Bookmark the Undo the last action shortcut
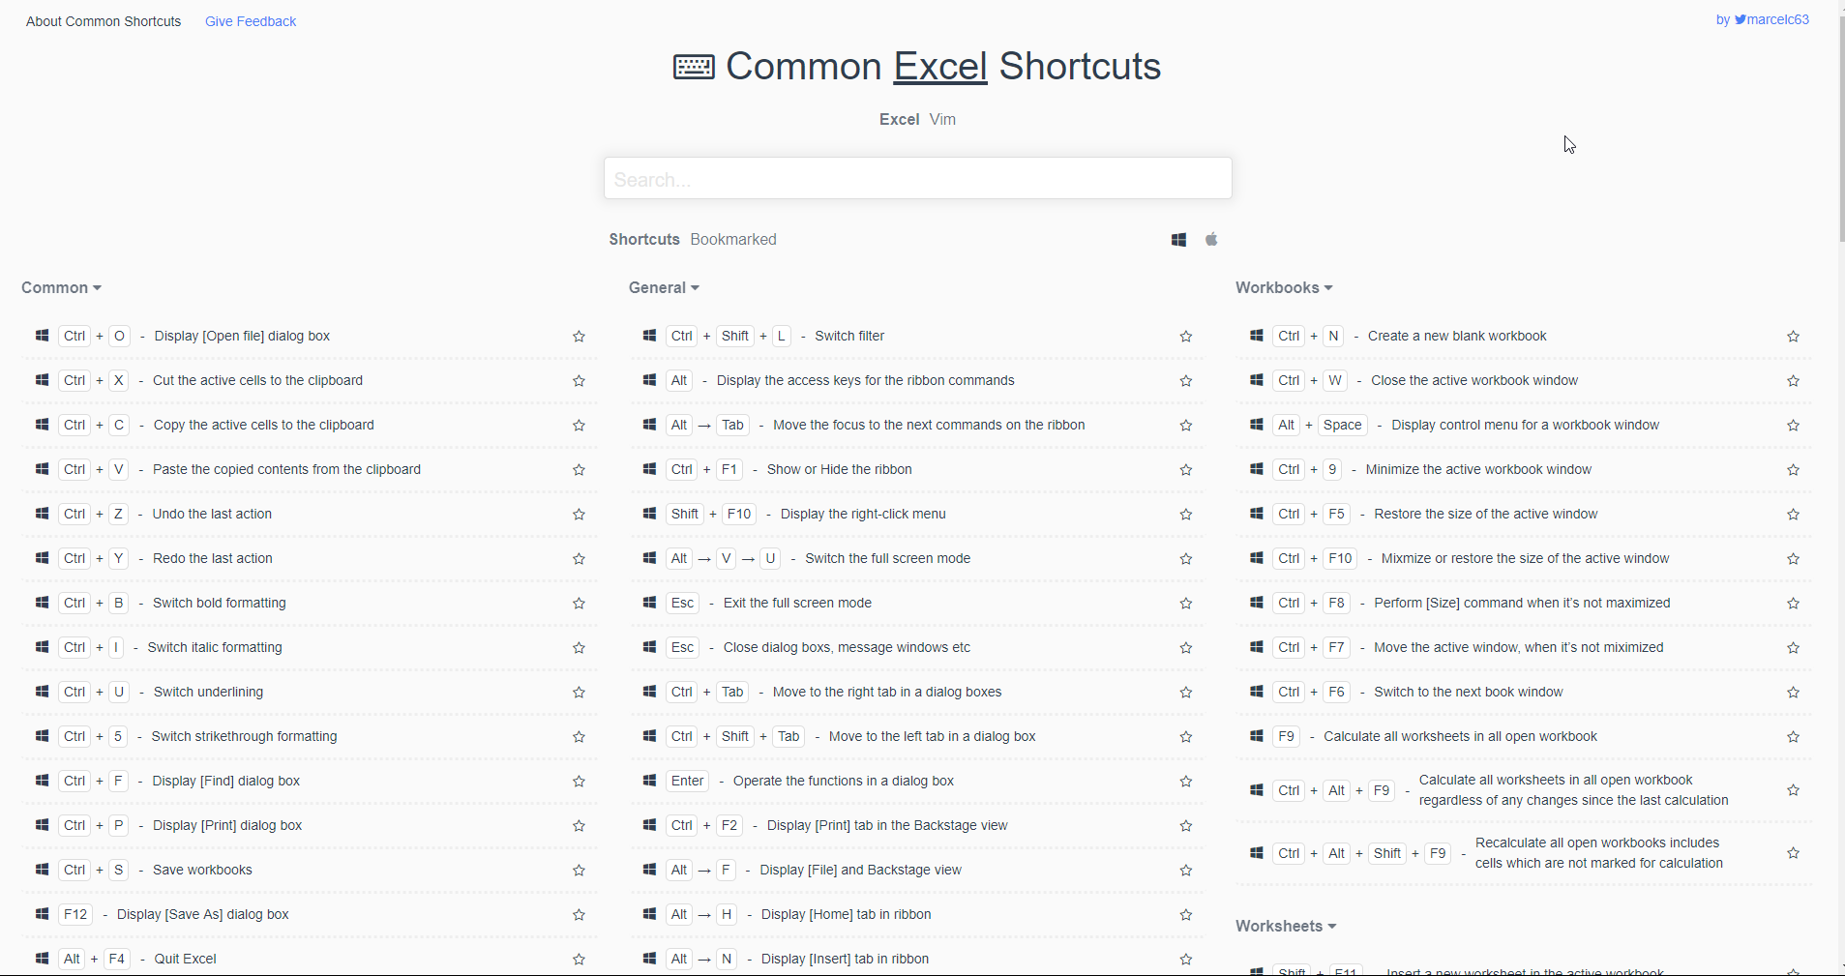1845x976 pixels. click(579, 515)
